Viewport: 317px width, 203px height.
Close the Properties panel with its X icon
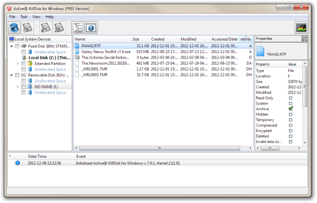tap(304, 39)
